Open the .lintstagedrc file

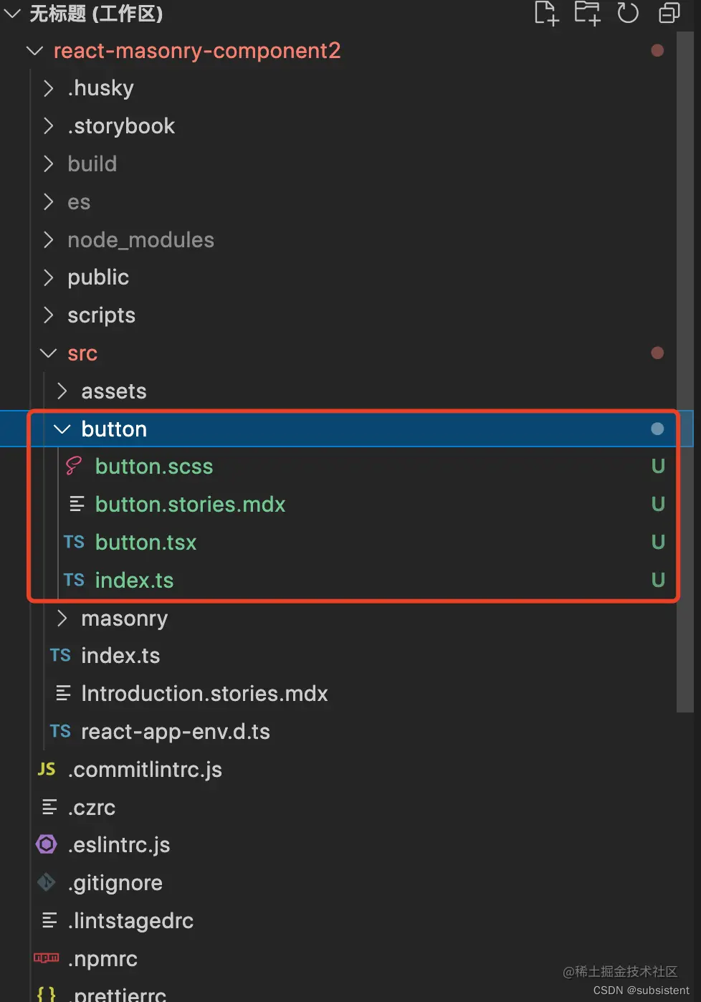(x=130, y=921)
